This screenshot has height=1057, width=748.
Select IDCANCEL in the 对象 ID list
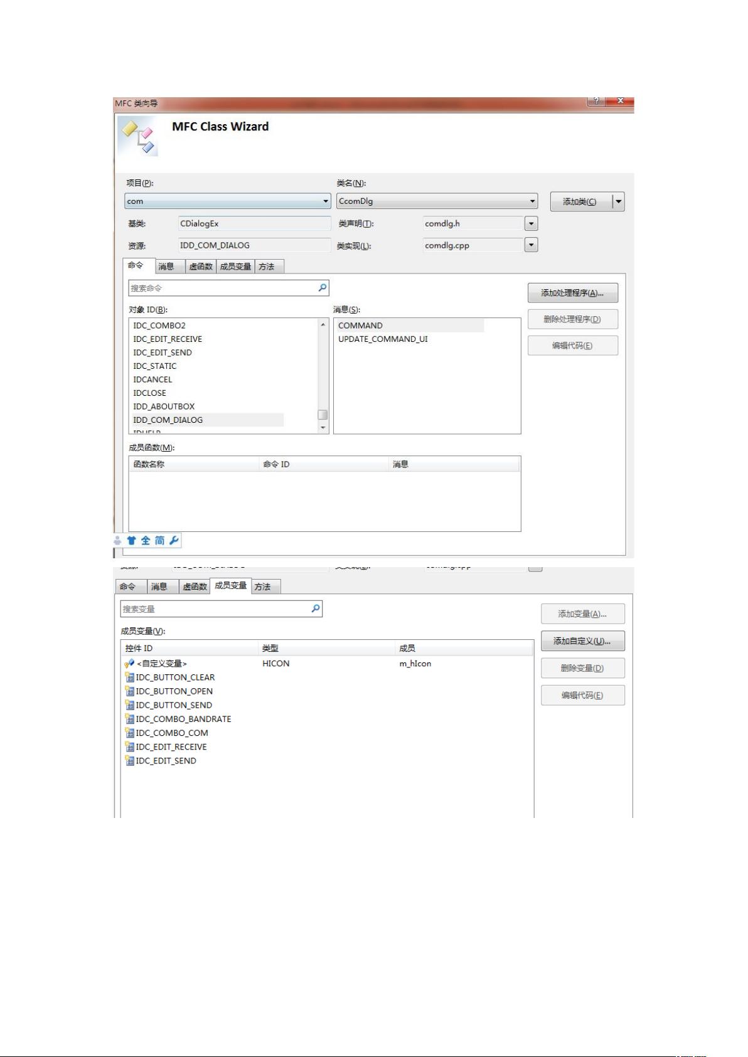click(152, 380)
